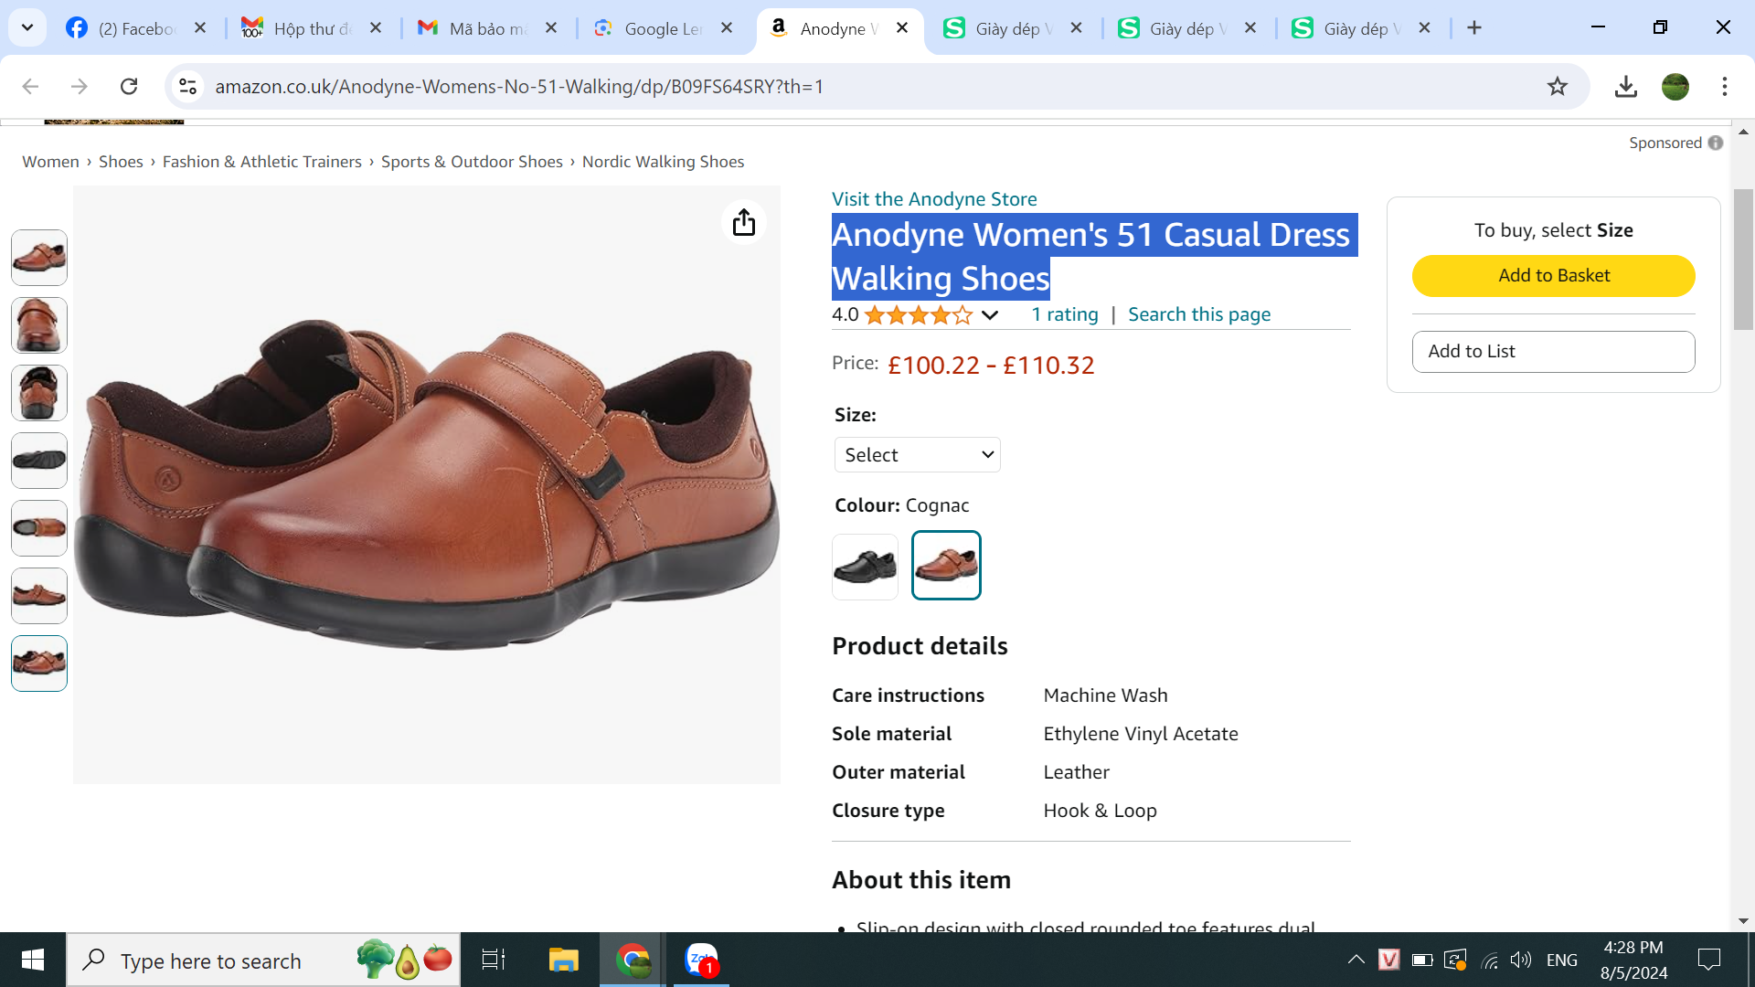Open the Size Select dropdown
This screenshot has height=987, width=1755.
click(917, 455)
